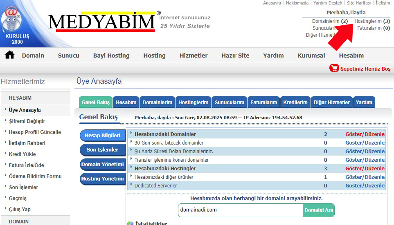The width and height of the screenshot is (394, 225).
Task: Click the HESABIM sidebar section header
Action: (20, 98)
